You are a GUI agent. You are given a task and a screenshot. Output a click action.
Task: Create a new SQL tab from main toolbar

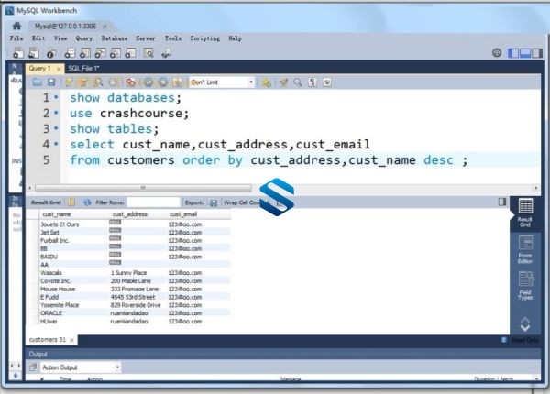pyautogui.click(x=18, y=53)
